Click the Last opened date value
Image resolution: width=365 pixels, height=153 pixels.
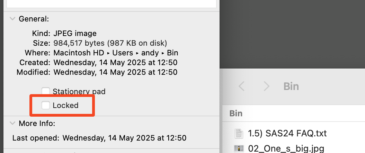point(124,138)
